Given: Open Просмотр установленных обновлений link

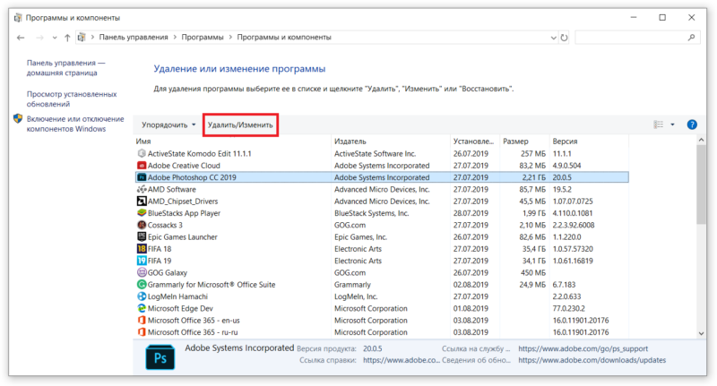Looking at the screenshot, I should 72,99.
